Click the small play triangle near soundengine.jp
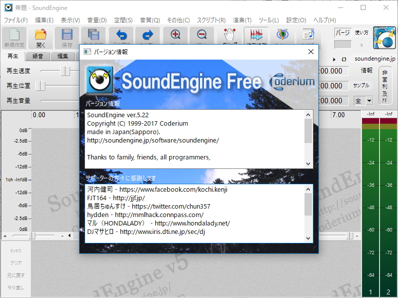 pos(334,59)
